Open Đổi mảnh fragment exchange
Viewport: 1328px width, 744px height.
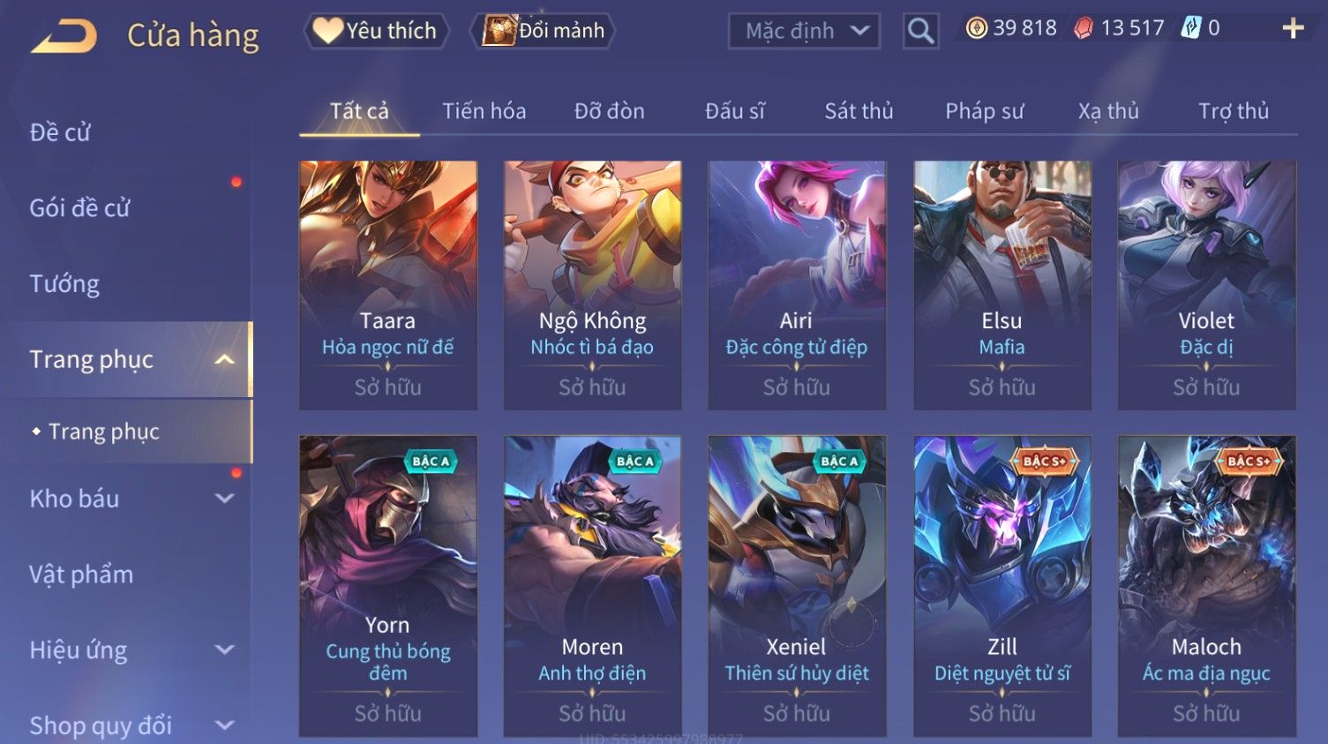pos(544,31)
